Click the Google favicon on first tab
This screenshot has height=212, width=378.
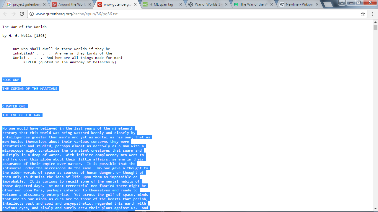pos(9,4)
